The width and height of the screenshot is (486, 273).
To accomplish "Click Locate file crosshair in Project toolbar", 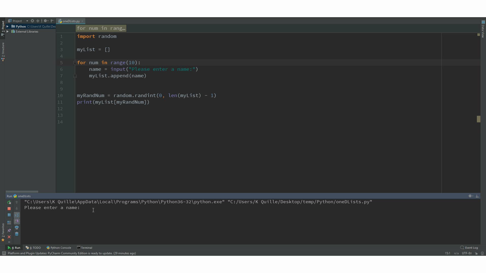I will 32,21.
